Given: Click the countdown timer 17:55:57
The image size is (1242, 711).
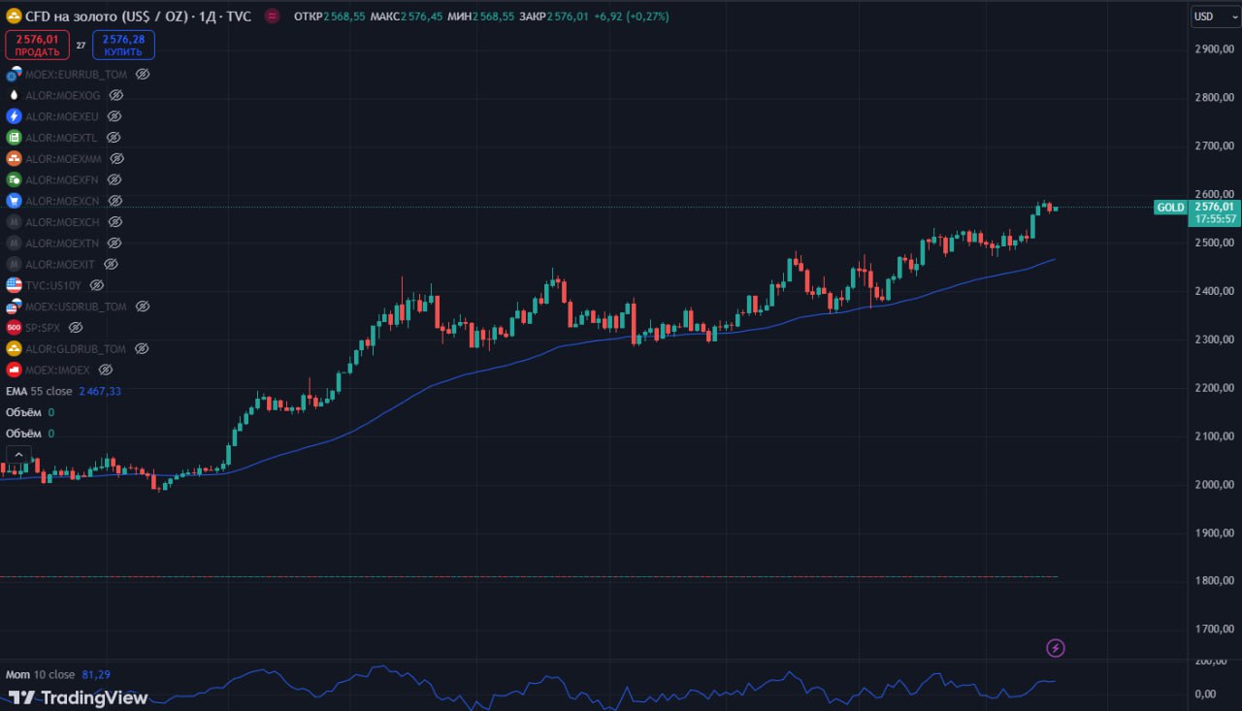Looking at the screenshot, I should click(1215, 219).
